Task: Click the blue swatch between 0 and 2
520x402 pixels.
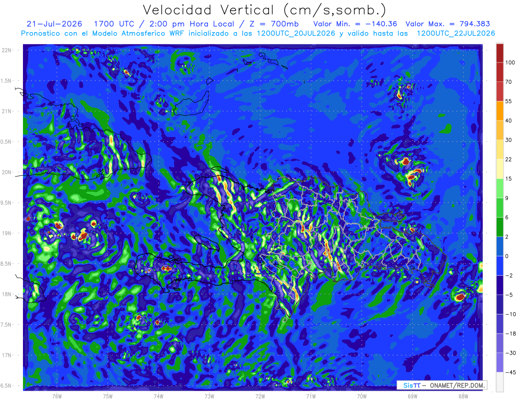Action: (500, 246)
